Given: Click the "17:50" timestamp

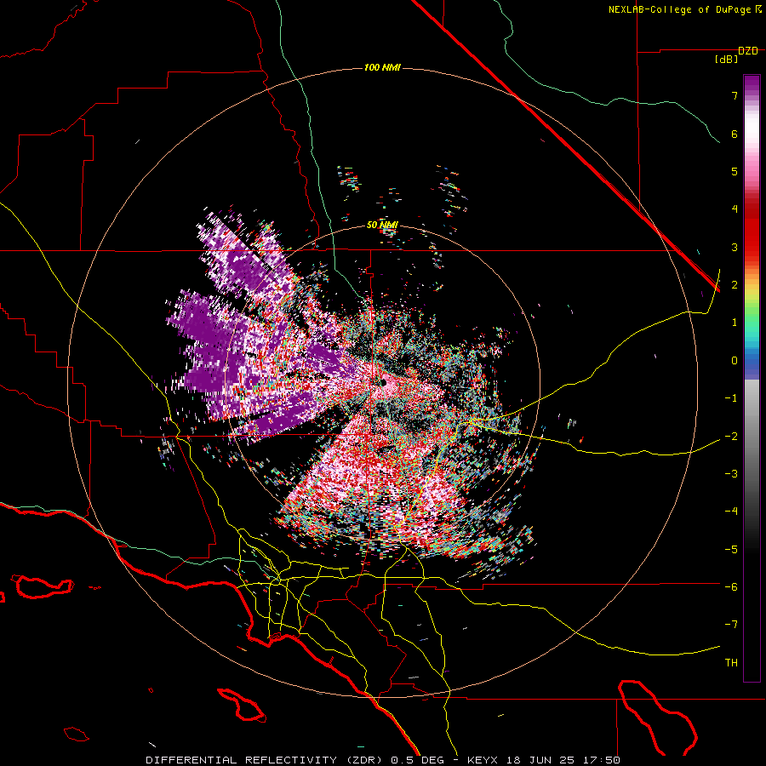Looking at the screenshot, I should pyautogui.click(x=600, y=760).
